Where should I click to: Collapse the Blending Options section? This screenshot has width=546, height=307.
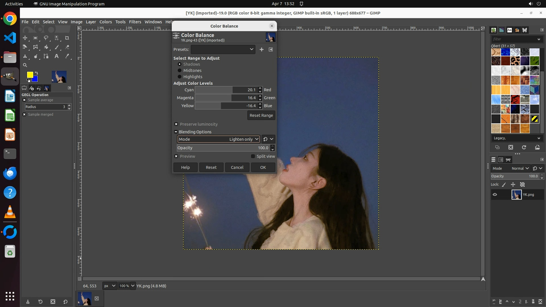pyautogui.click(x=176, y=132)
